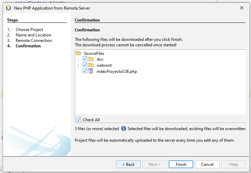The image size is (251, 173).
Task: Click the blue info icon near selection status
Action: 124,129
